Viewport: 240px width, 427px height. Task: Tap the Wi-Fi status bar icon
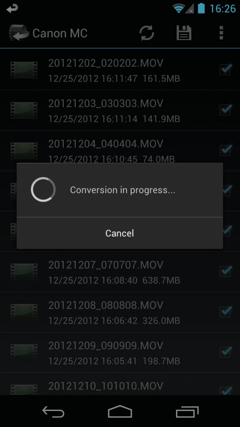click(179, 8)
